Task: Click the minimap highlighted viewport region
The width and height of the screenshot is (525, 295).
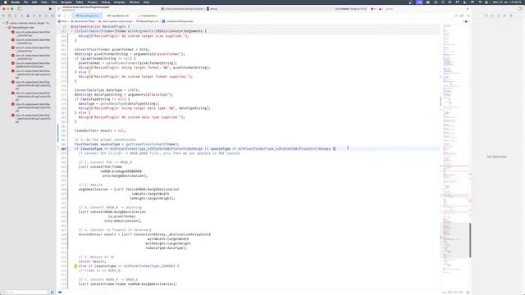Action: coord(455,240)
